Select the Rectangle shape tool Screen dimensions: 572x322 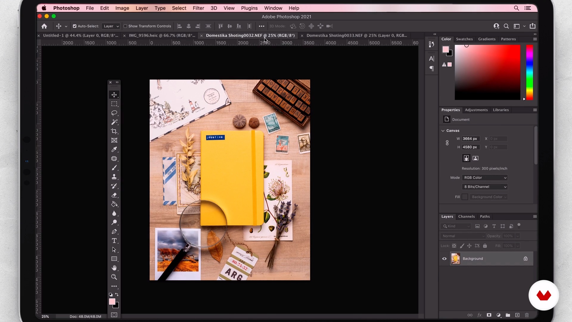114,259
